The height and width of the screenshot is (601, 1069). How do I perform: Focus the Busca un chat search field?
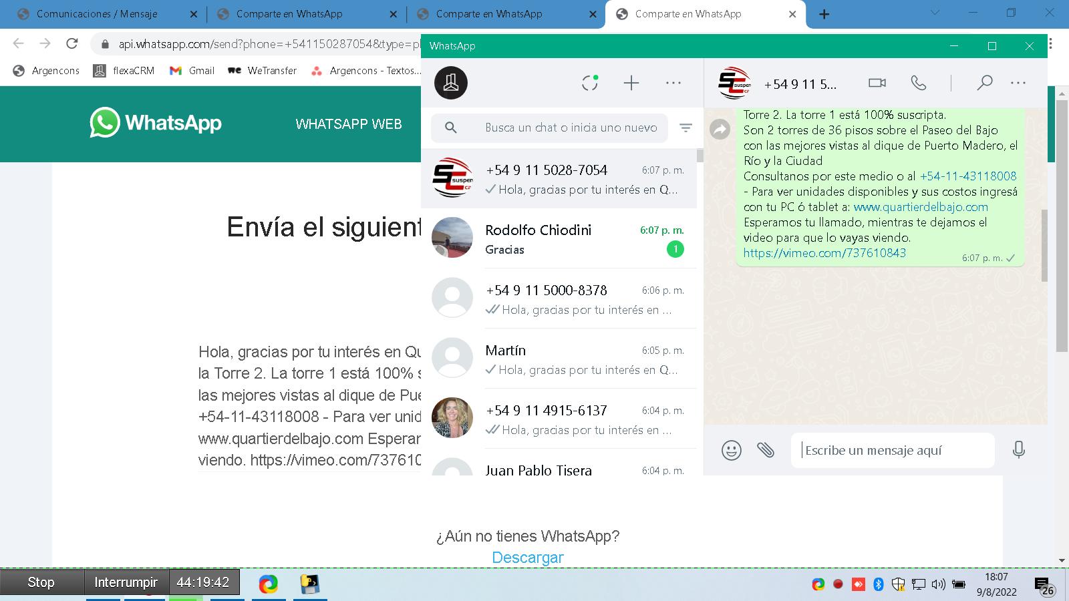tap(549, 128)
